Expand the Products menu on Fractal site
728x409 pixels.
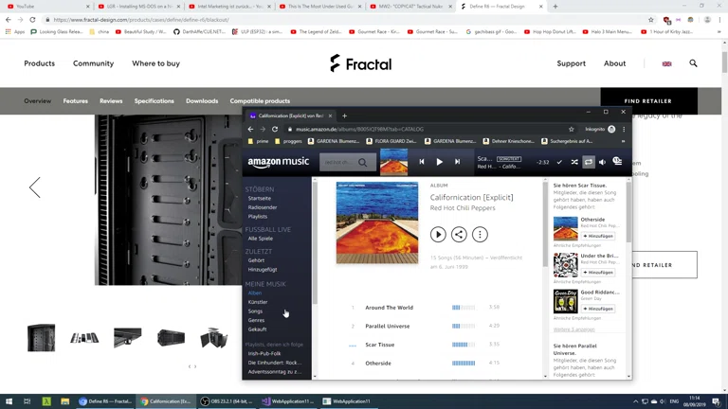tap(39, 63)
